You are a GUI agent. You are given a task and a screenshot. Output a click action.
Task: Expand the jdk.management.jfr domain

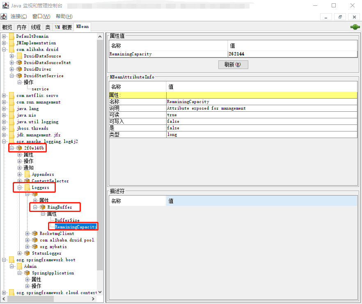tap(4, 135)
